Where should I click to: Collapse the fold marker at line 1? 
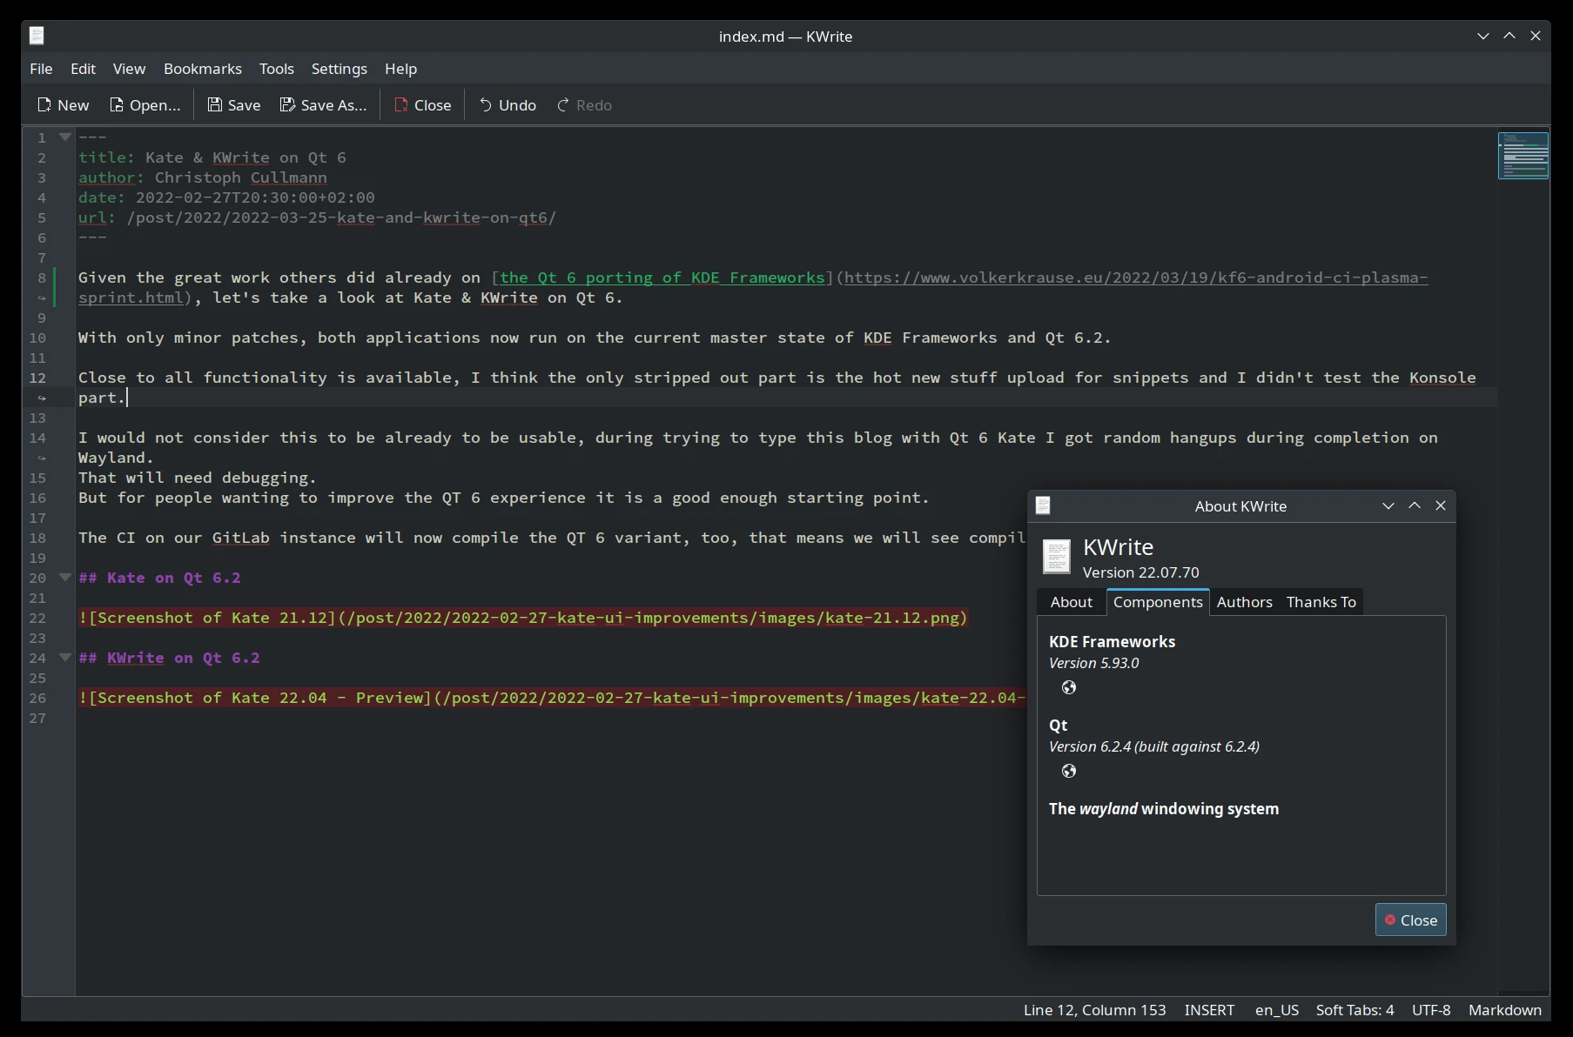point(64,137)
